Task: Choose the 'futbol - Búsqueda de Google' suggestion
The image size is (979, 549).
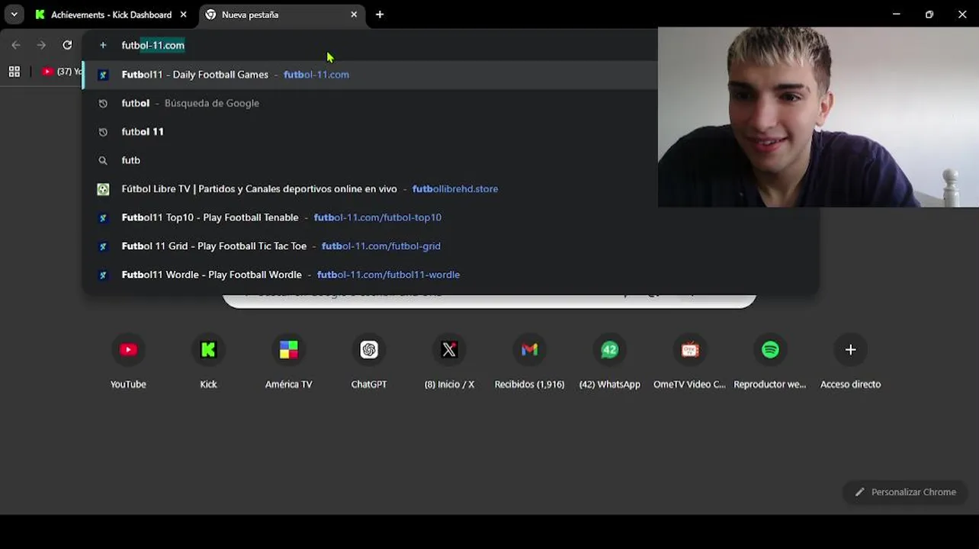Action: point(370,103)
